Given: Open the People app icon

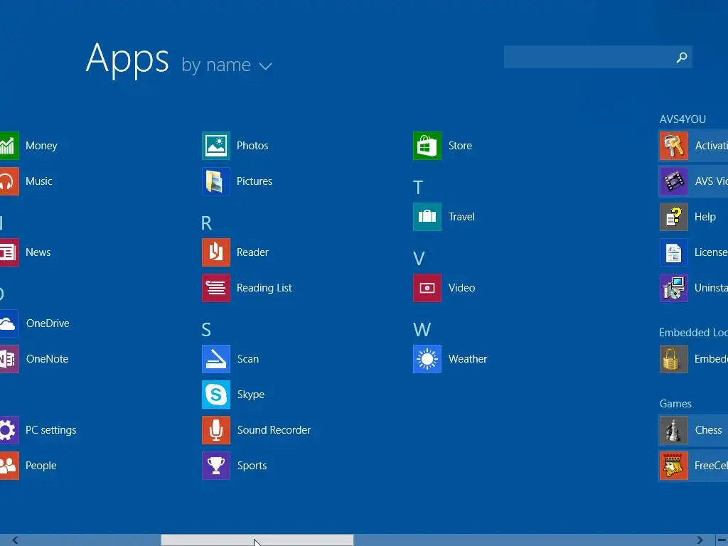Looking at the screenshot, I should pos(9,465).
